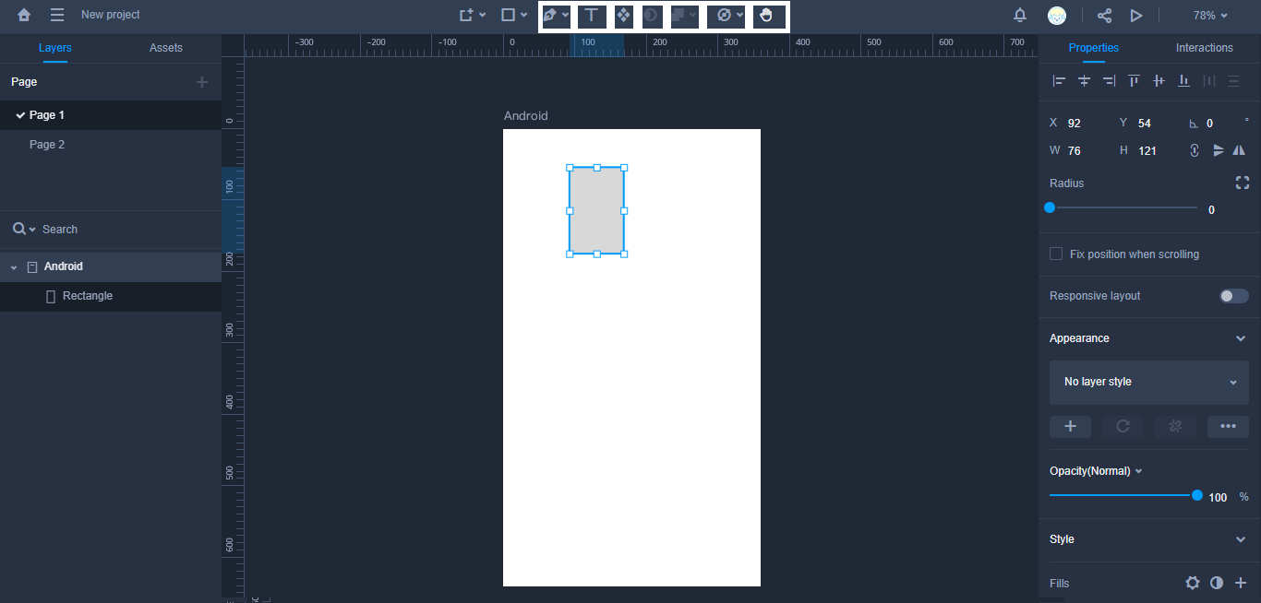Add a new page with plus
The width and height of the screenshot is (1261, 603).
coord(202,82)
